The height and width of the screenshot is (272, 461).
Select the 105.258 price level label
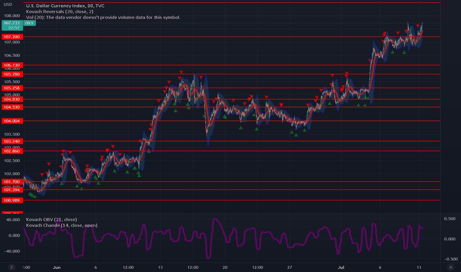coord(12,88)
